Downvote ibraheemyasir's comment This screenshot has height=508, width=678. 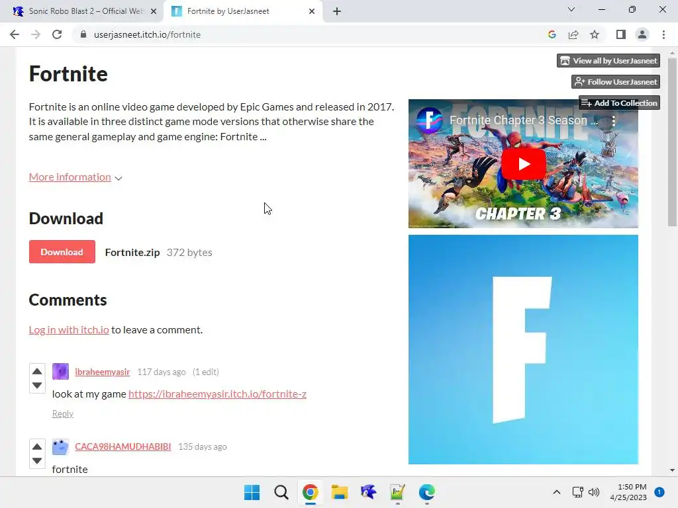click(37, 386)
